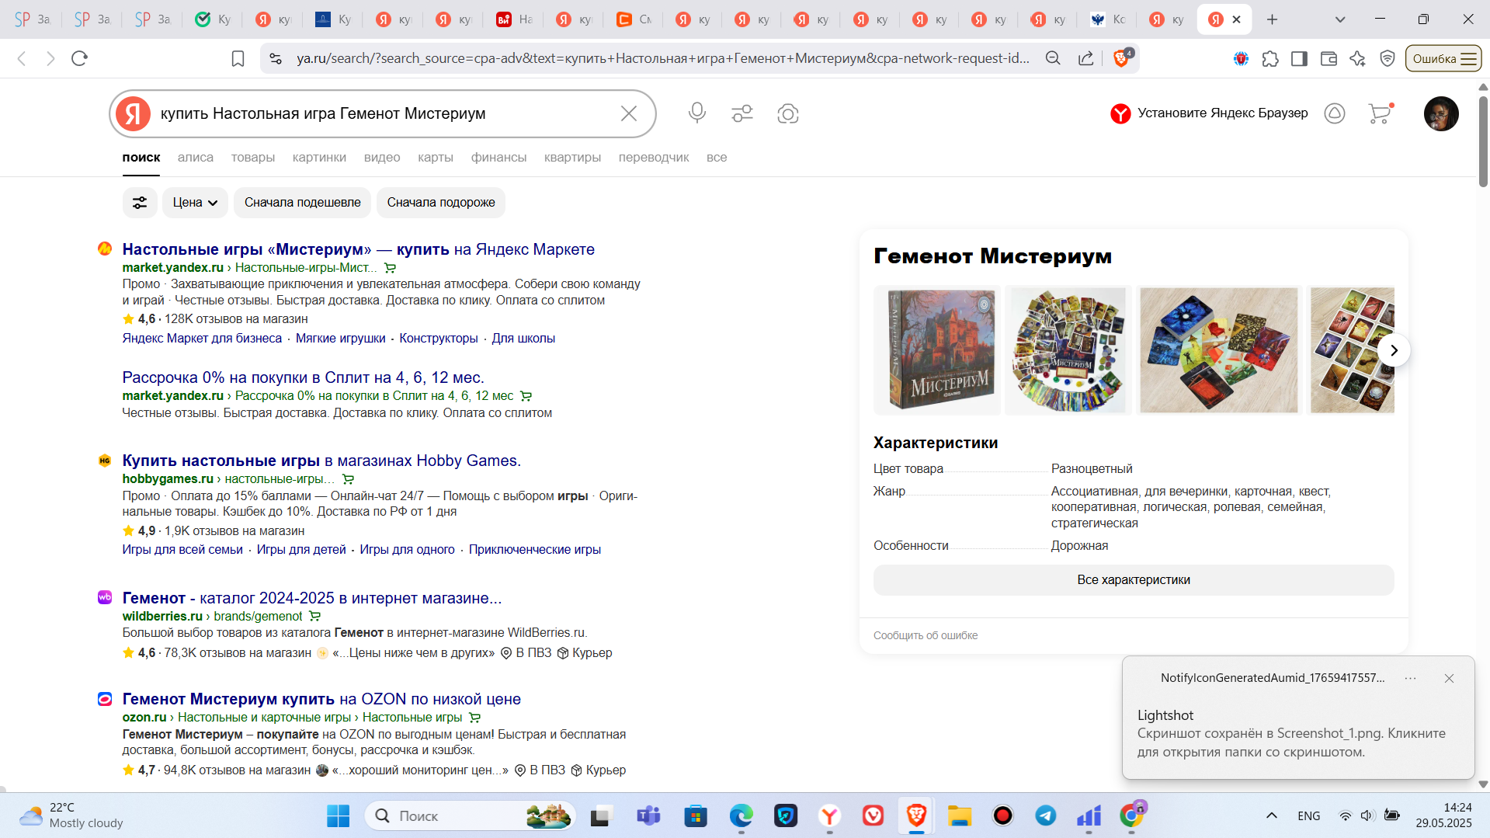Switch to the товары tab
The image size is (1490, 838).
coord(253,158)
